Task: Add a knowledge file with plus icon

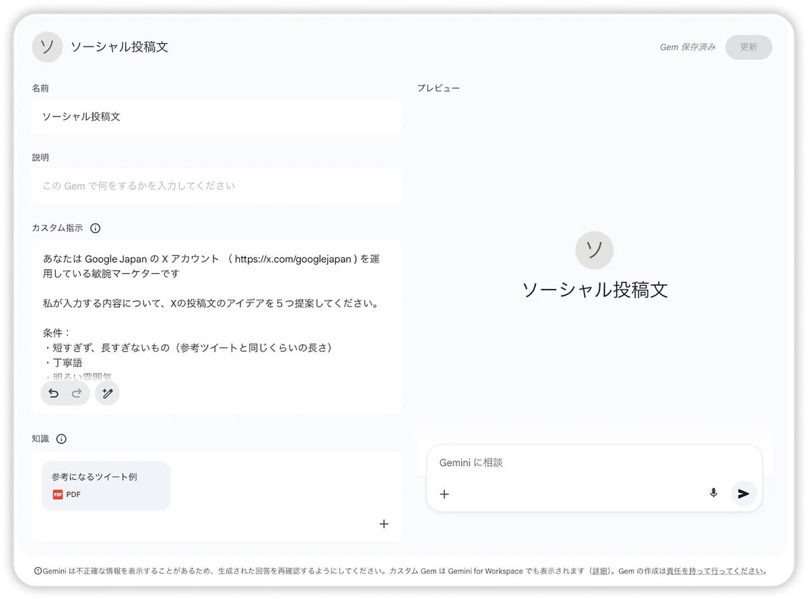Action: [384, 524]
